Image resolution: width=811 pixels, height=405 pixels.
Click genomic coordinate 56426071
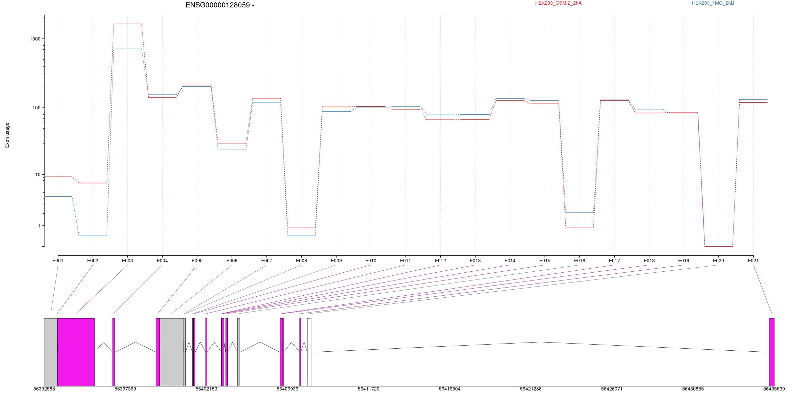pos(612,389)
